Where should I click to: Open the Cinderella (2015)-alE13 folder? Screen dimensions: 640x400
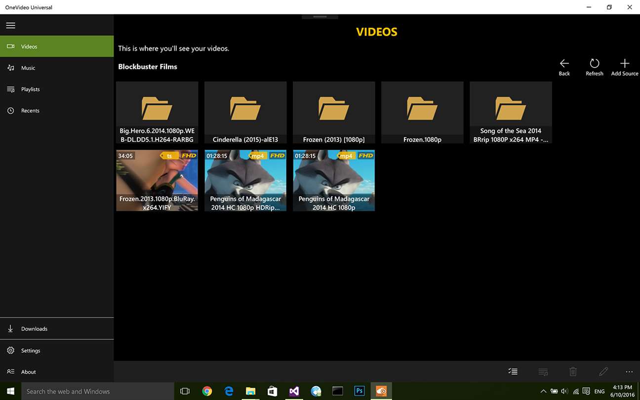245,113
